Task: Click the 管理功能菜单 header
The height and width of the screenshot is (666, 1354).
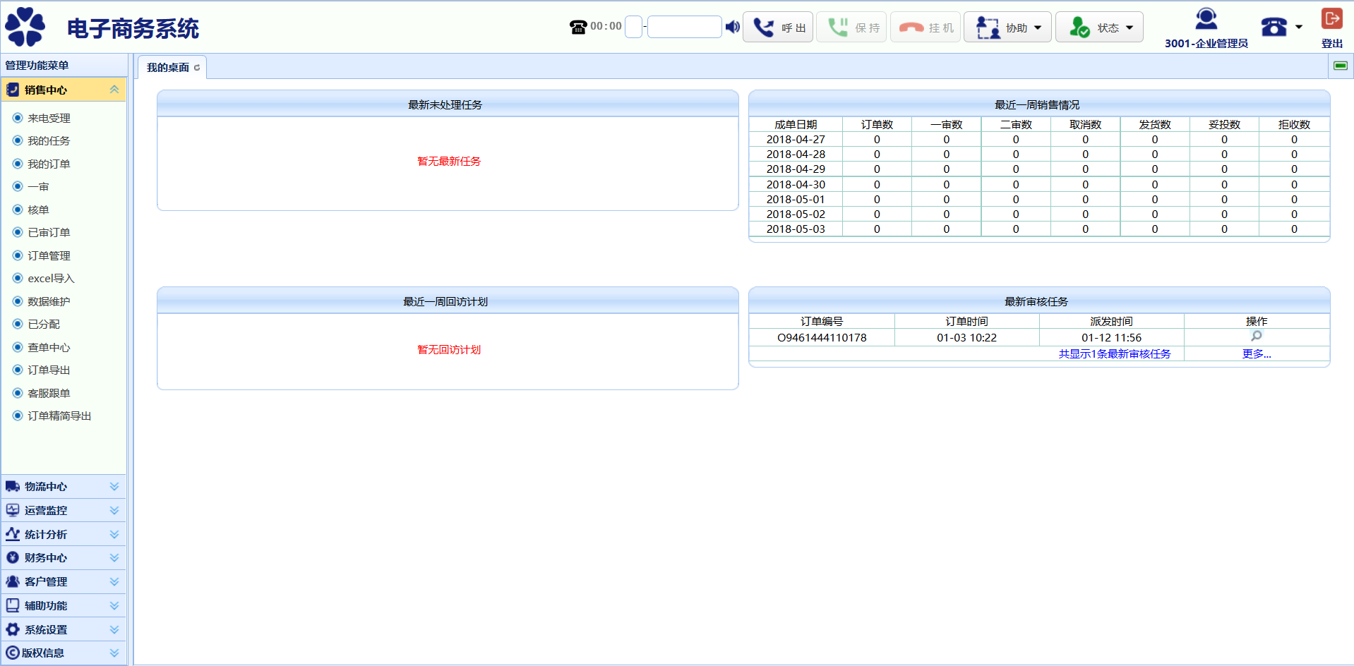Action: tap(37, 65)
